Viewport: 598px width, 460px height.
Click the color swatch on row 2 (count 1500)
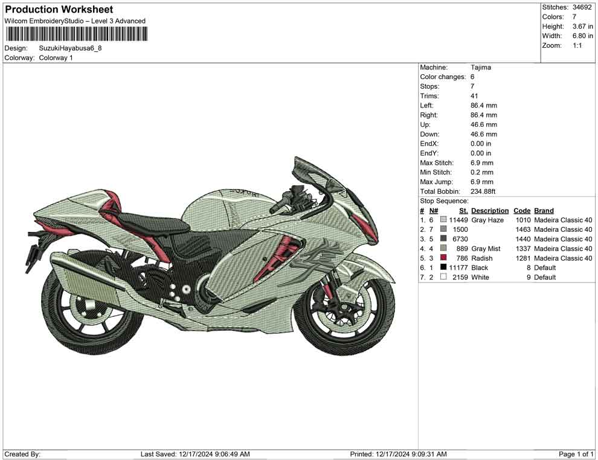click(x=445, y=229)
